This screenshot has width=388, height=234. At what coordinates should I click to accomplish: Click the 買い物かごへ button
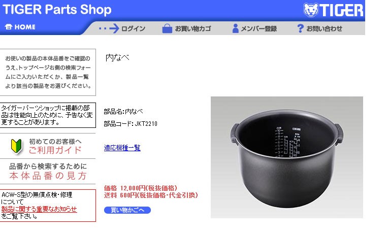(x=127, y=210)
